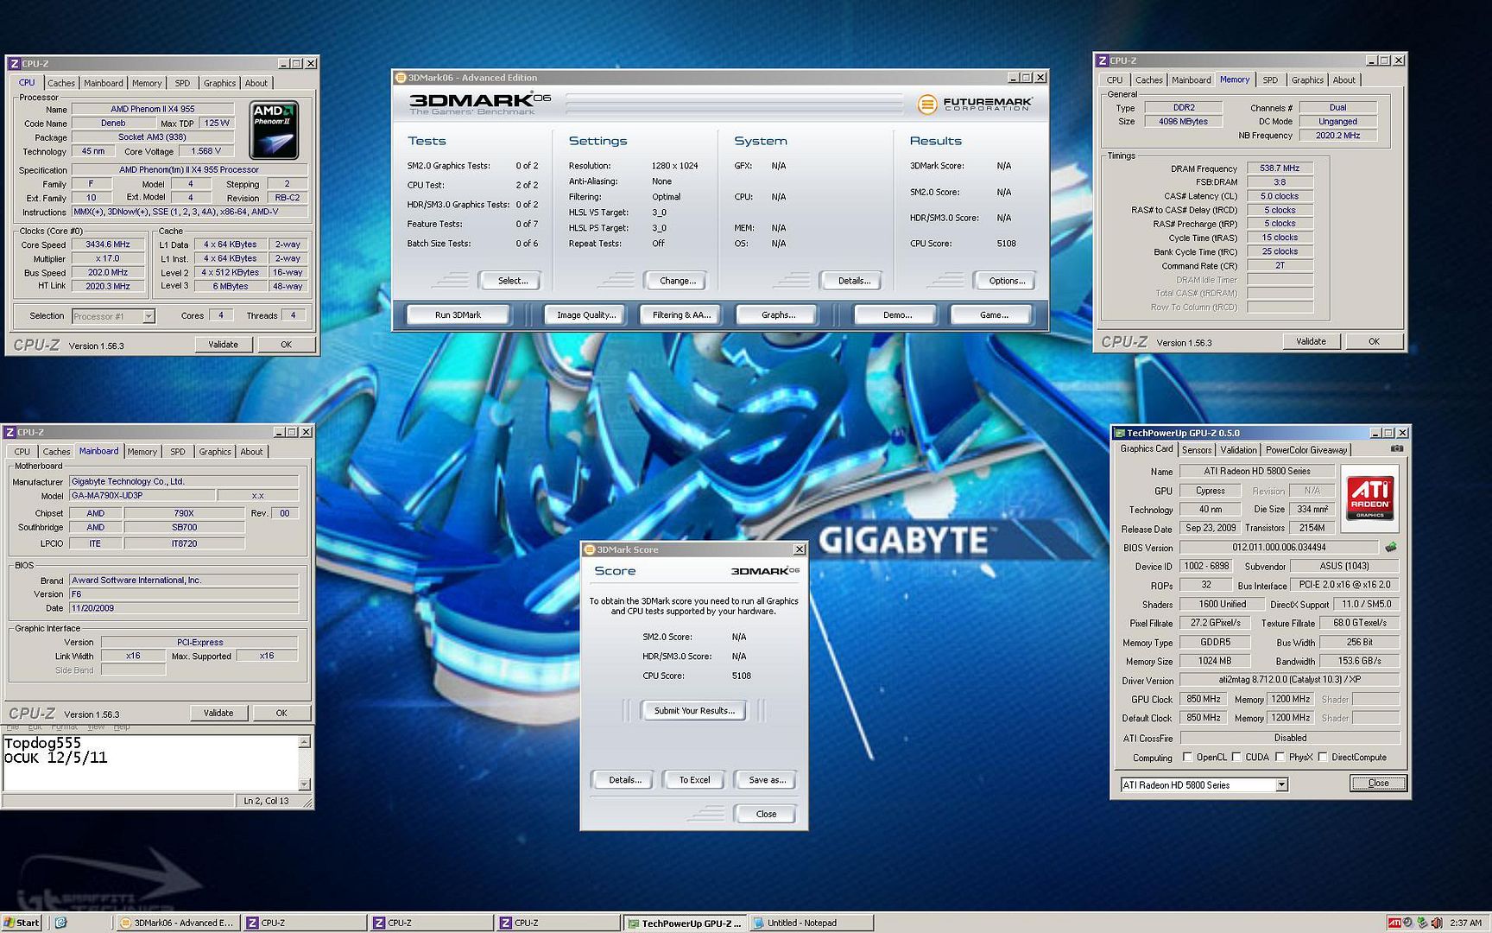1492x933 pixels.
Task: Open the PowerColor Giveaway tab
Action: tap(1305, 450)
